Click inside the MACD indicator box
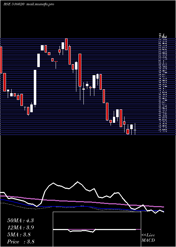The width and height of the screenshot is (176, 247). (97, 229)
